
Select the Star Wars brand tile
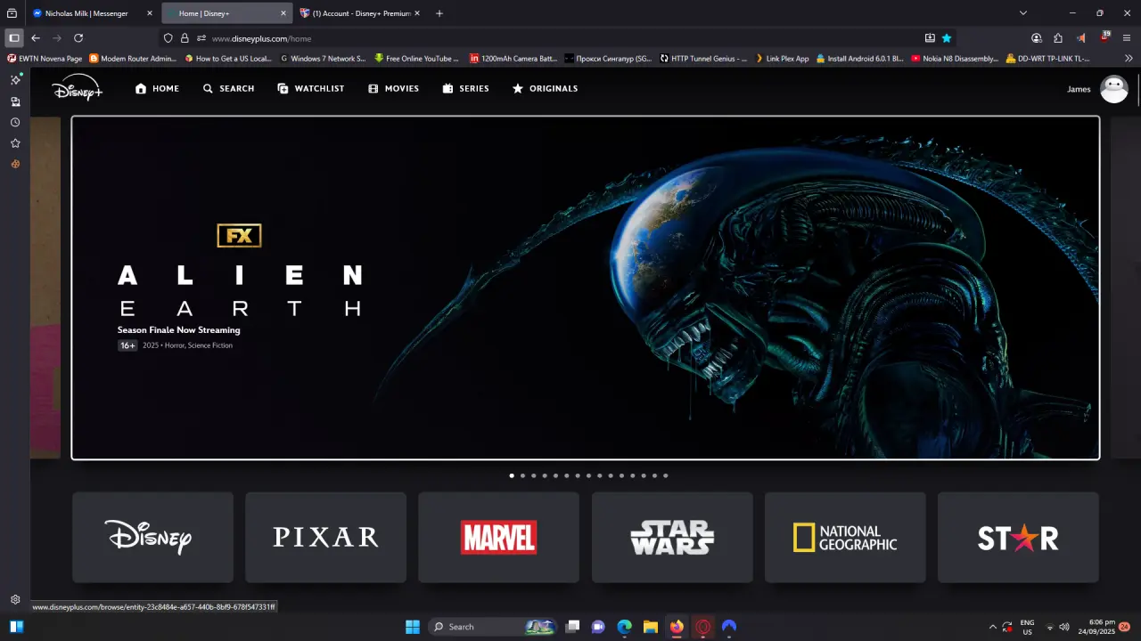(672, 538)
